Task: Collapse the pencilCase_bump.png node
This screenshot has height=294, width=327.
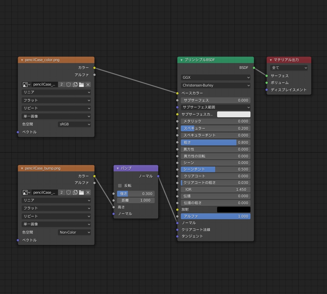Action: pyautogui.click(x=22, y=168)
